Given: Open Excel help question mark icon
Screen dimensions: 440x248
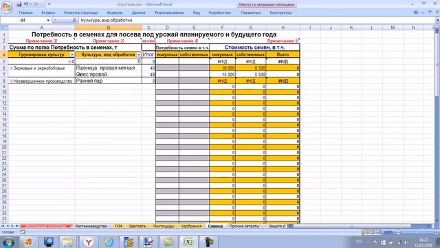Looking at the screenshot, I should coord(416,12).
